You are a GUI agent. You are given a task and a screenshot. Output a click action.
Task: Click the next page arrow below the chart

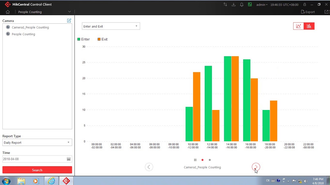point(256,167)
